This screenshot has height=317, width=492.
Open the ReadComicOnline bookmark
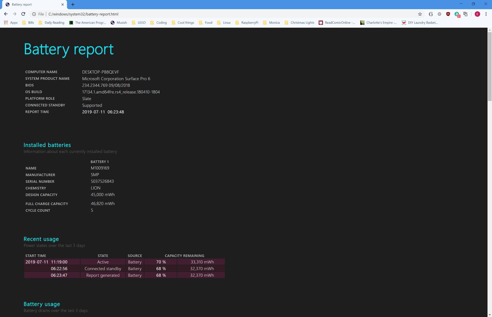[x=337, y=23]
